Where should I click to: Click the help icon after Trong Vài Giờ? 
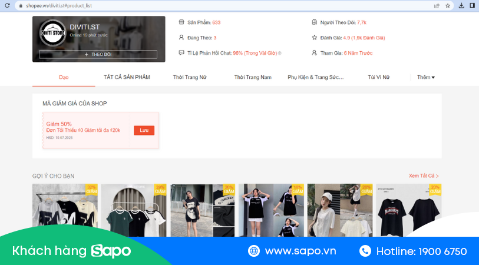click(279, 53)
